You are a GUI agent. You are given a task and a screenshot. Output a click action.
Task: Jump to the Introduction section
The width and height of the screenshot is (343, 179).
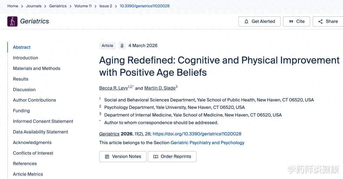coord(25,58)
